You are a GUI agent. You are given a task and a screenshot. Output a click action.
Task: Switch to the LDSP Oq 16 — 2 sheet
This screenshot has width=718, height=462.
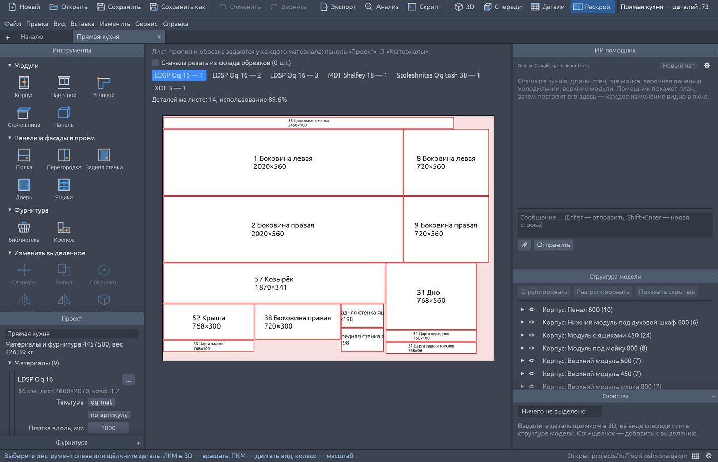point(236,75)
